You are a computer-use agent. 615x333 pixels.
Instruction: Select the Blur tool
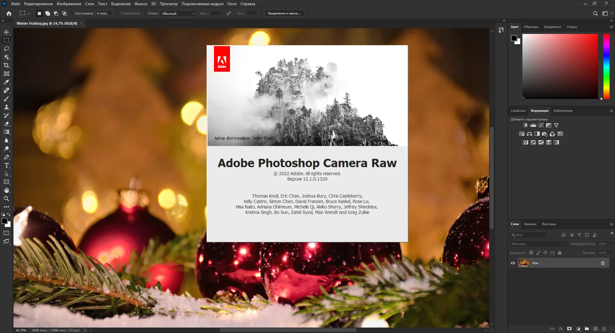click(6, 140)
